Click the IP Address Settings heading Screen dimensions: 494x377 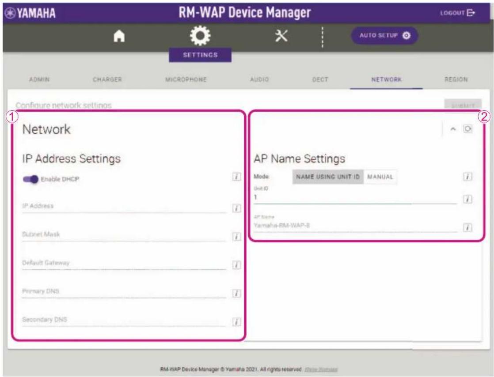pos(71,158)
